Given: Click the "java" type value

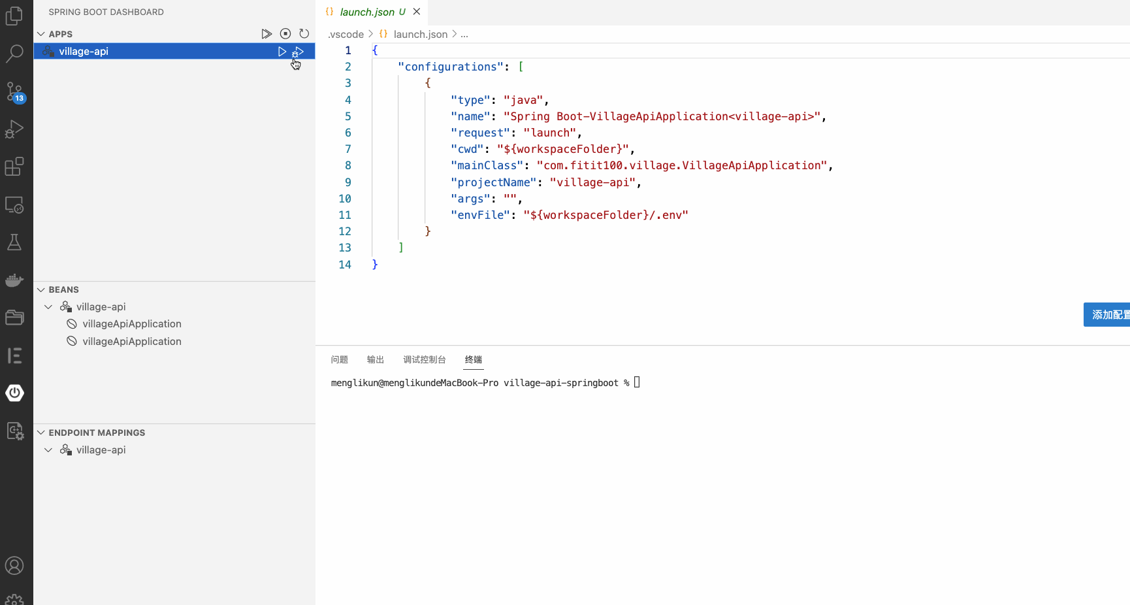Looking at the screenshot, I should pyautogui.click(x=523, y=100).
